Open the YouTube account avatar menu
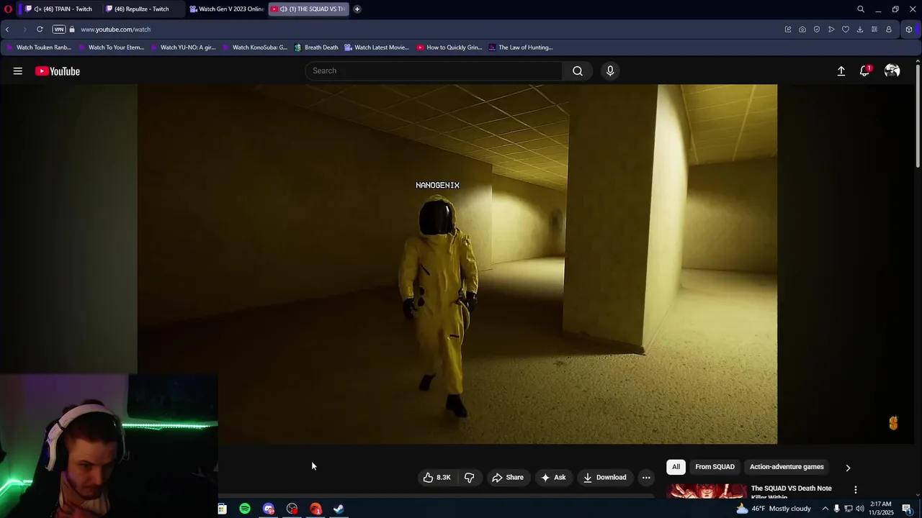The height and width of the screenshot is (518, 922). [x=892, y=71]
